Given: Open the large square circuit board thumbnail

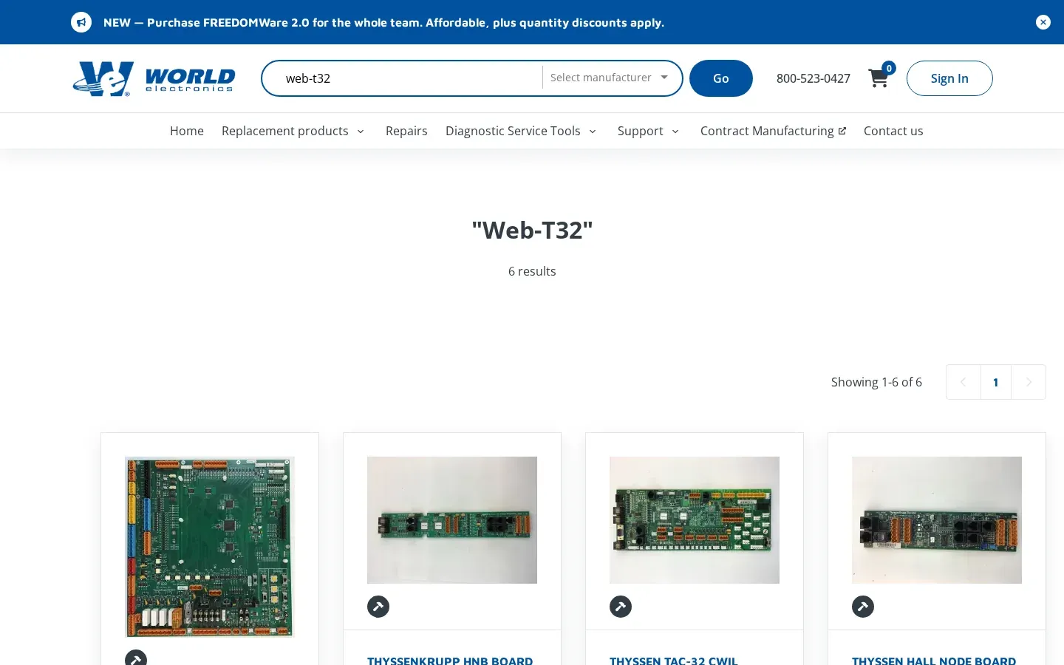Looking at the screenshot, I should click(x=210, y=547).
